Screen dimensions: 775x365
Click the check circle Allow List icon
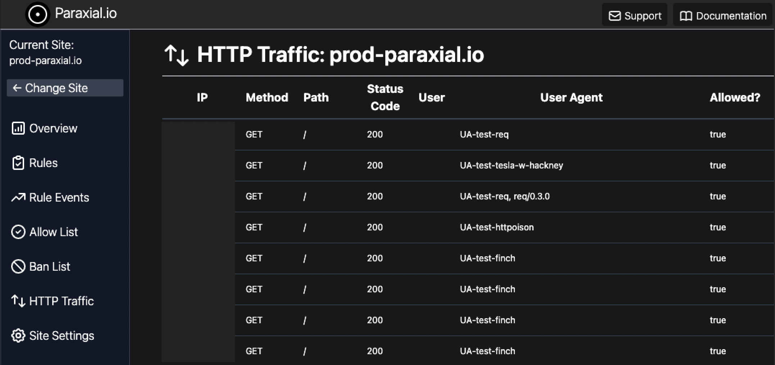click(x=18, y=232)
